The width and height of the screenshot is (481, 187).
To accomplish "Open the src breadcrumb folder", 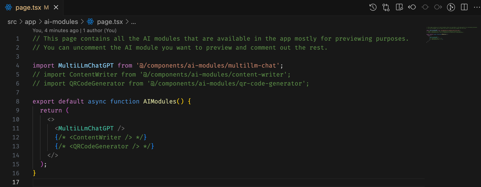I will click(x=12, y=22).
